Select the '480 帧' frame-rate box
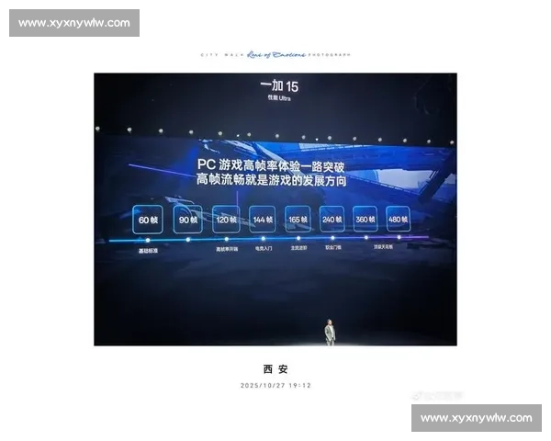This screenshot has width=551, height=441. pos(398,219)
